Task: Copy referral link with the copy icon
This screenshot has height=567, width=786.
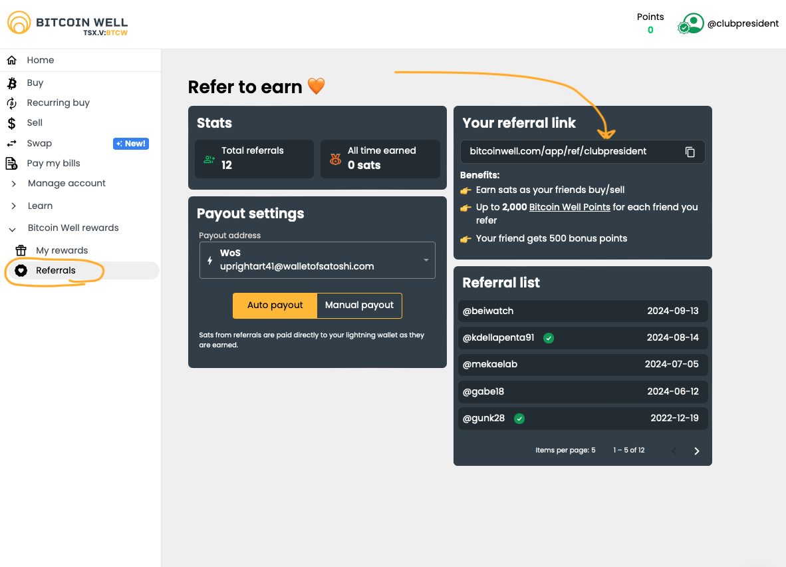Action: click(x=690, y=152)
